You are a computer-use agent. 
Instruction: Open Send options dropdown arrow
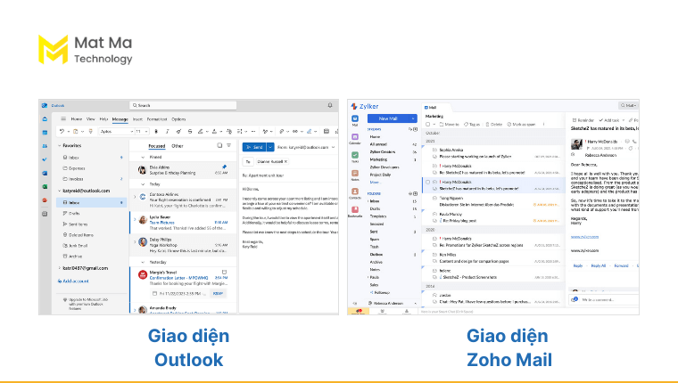[x=270, y=147]
